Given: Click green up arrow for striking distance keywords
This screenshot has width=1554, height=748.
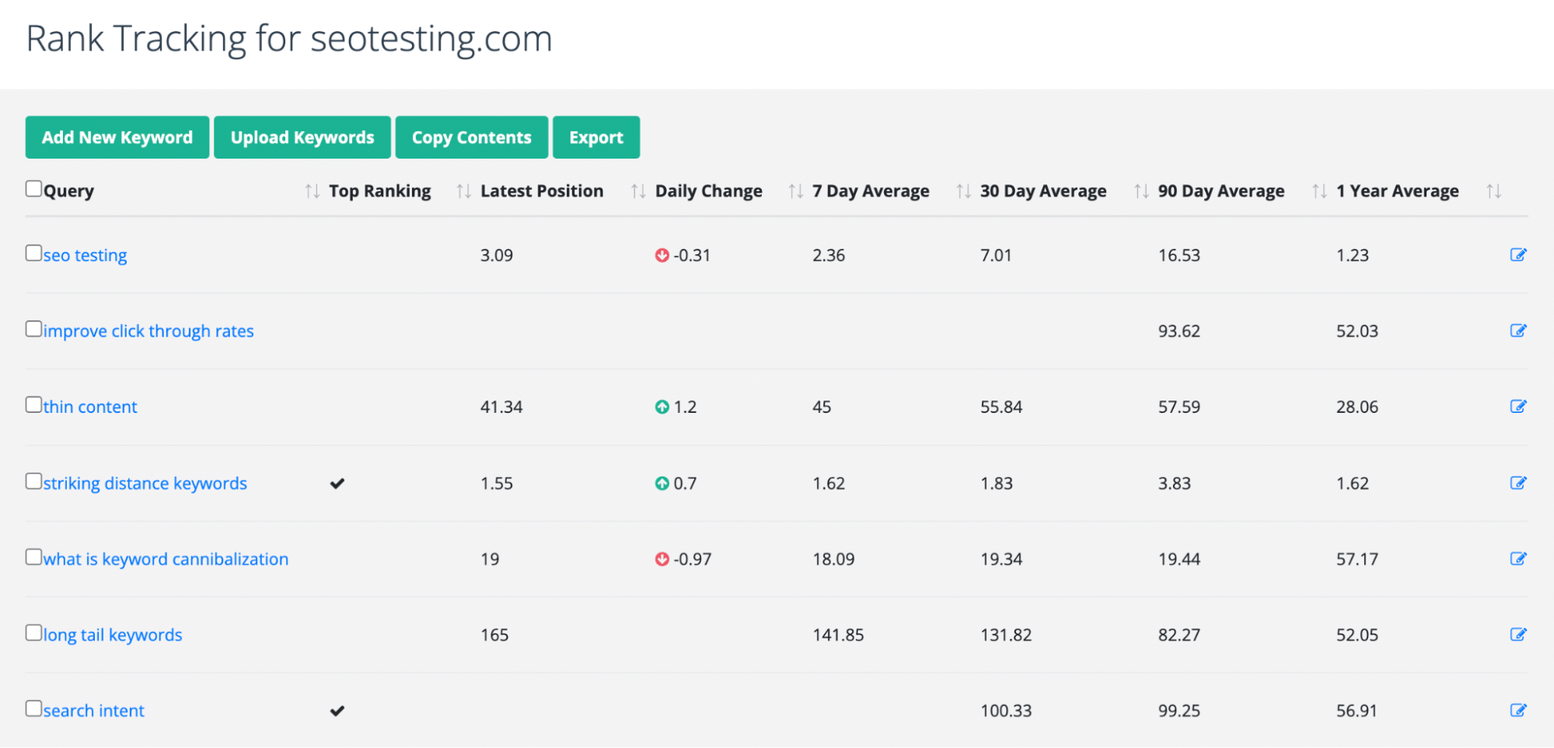Looking at the screenshot, I should pos(662,483).
